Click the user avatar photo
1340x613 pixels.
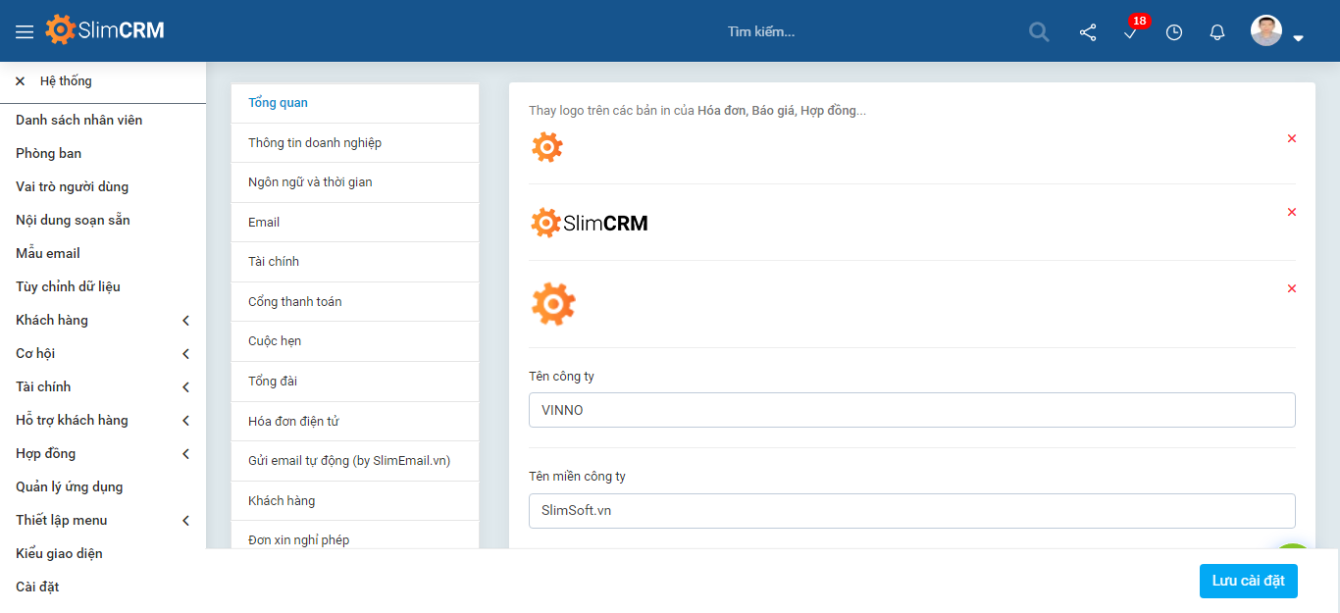(x=1265, y=29)
